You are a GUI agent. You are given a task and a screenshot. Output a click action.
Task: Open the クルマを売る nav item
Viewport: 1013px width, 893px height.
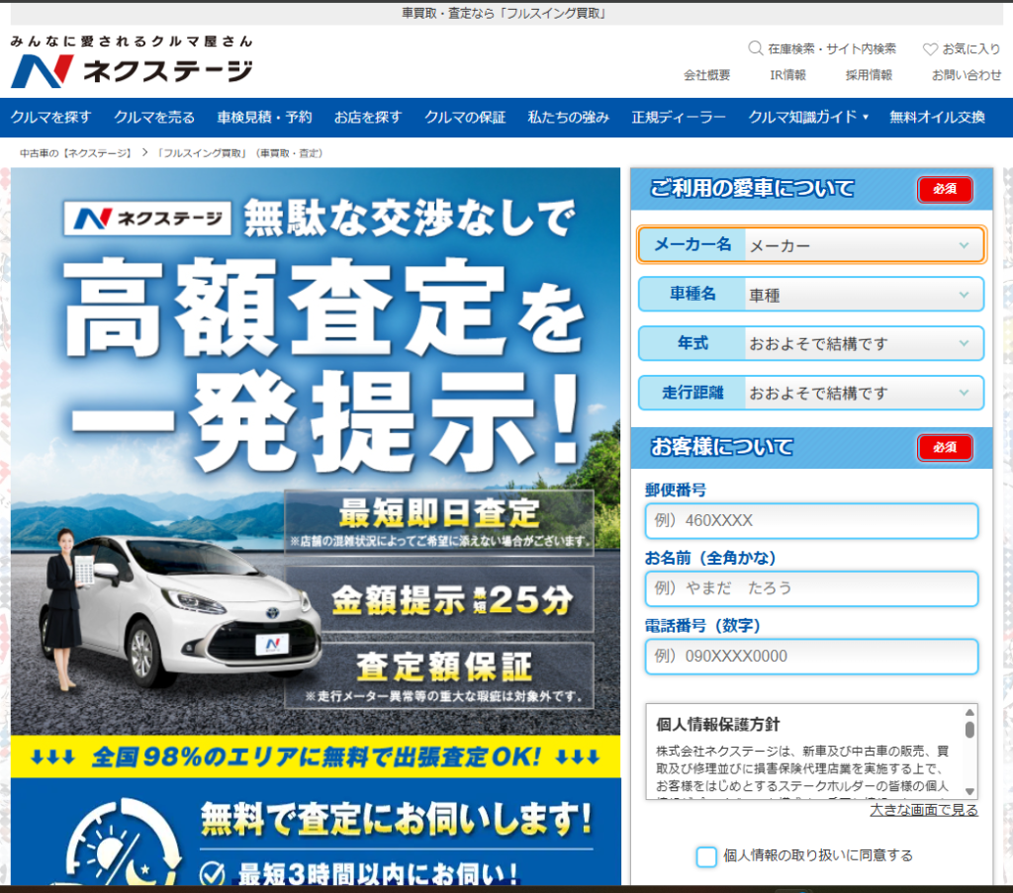[154, 117]
